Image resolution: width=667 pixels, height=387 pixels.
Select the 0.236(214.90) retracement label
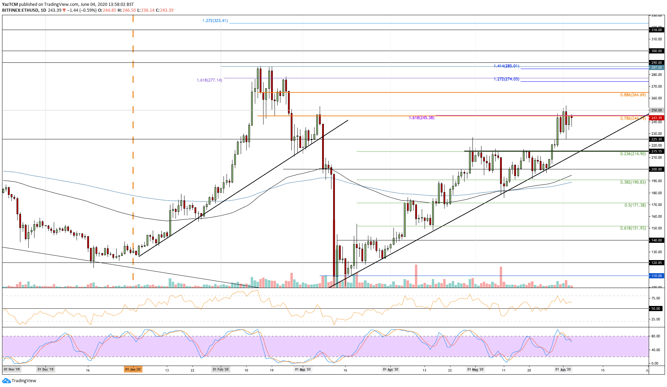[633, 154]
